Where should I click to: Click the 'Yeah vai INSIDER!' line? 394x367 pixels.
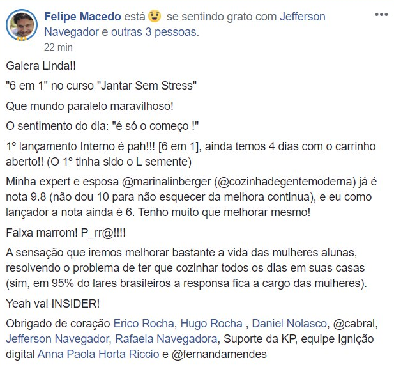point(53,304)
